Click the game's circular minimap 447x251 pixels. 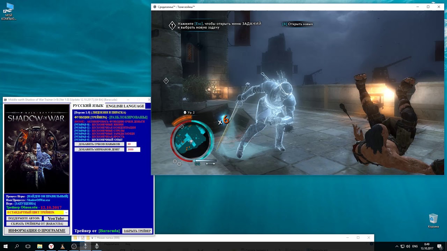click(192, 140)
